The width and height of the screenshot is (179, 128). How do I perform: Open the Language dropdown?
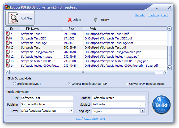pos(142,111)
